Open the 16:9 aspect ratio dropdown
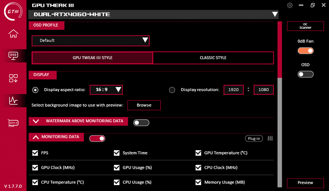This screenshot has width=329, height=191. click(x=106, y=90)
